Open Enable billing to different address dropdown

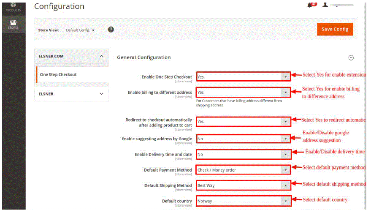pyautogui.click(x=244, y=93)
